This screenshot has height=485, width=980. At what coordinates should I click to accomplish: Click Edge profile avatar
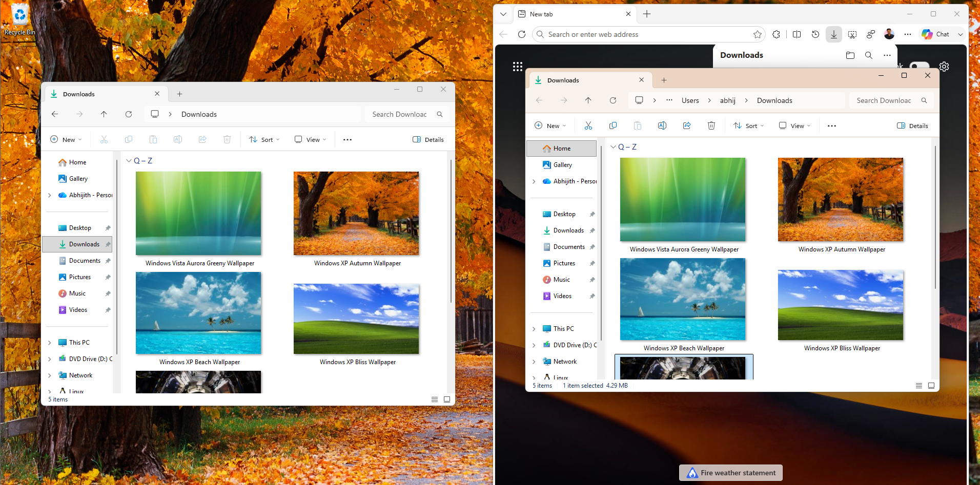(x=889, y=34)
